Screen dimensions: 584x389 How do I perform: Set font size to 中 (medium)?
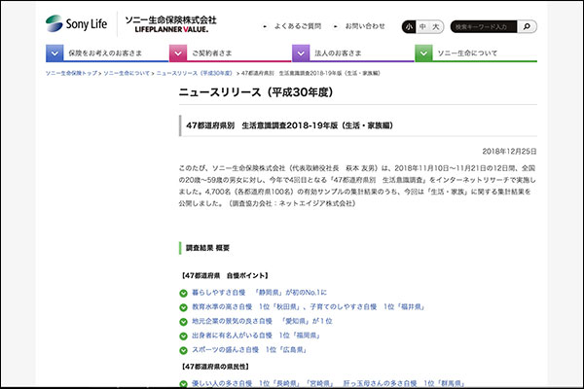pyautogui.click(x=422, y=26)
